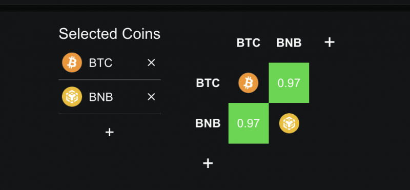
Task: Click the Bitcoin logo inside the correlation matrix
Action: [249, 83]
